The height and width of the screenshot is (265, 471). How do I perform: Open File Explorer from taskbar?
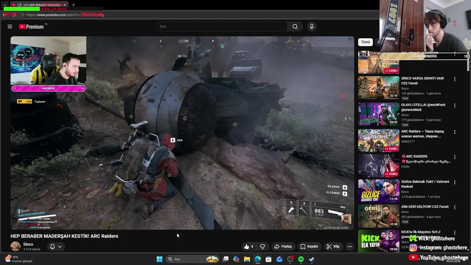coord(247,259)
